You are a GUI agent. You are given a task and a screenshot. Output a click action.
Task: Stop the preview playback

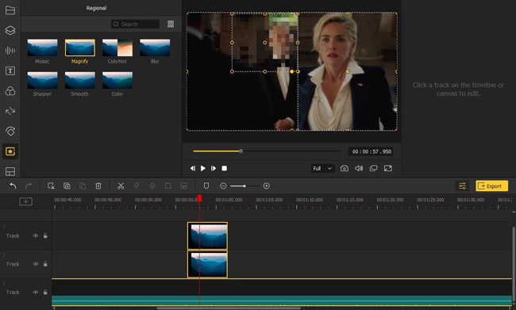[x=224, y=168]
